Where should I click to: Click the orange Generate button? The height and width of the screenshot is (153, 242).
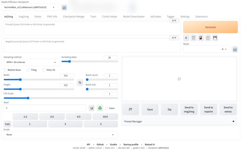(210, 27)
